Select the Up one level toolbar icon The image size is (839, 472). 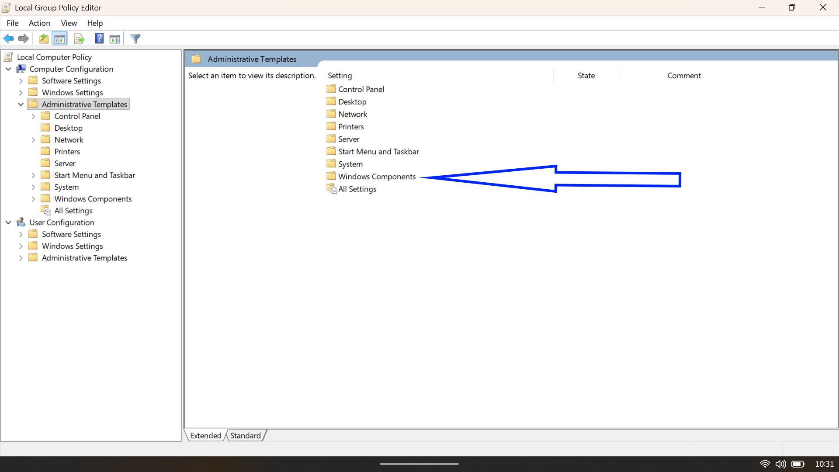(43, 38)
